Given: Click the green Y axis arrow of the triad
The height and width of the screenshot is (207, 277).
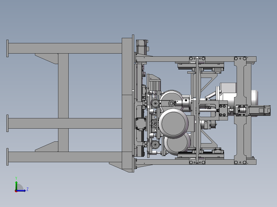Looking at the screenshot, I should pyautogui.click(x=16, y=185).
